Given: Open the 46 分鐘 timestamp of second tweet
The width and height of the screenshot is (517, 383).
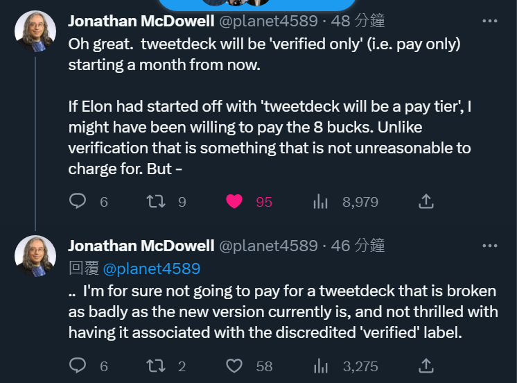Looking at the screenshot, I should click(358, 246).
